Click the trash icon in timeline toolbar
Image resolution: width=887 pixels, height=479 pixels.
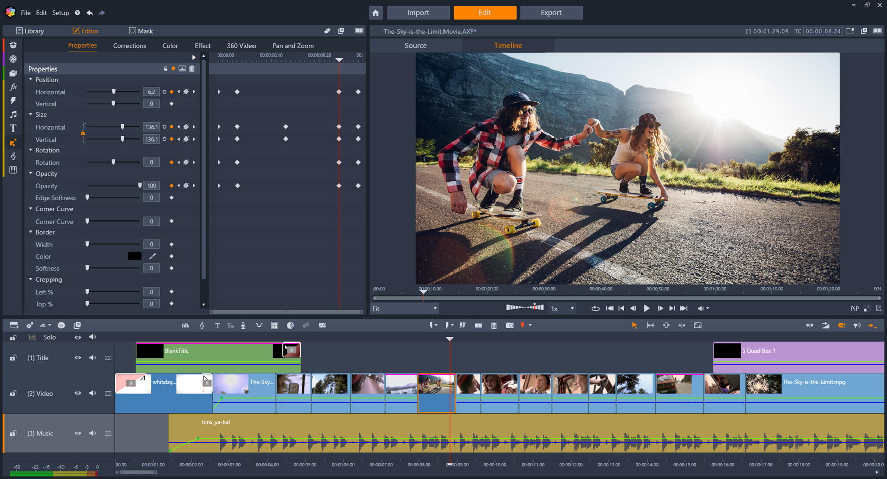coord(494,326)
